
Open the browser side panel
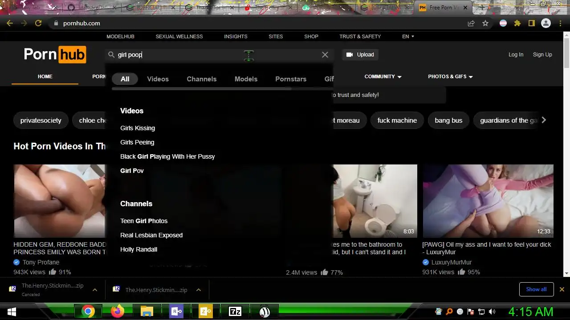click(x=532, y=23)
